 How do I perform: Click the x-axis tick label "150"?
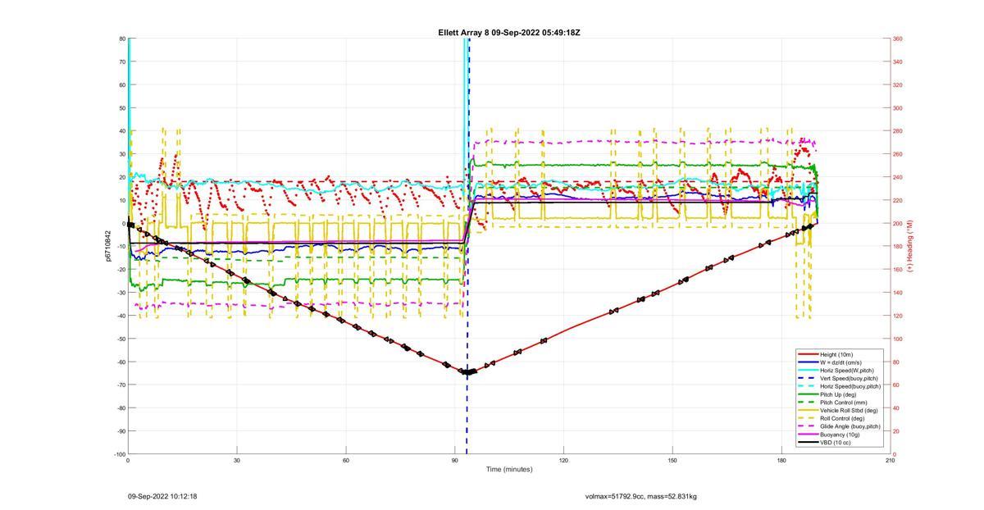(672, 460)
